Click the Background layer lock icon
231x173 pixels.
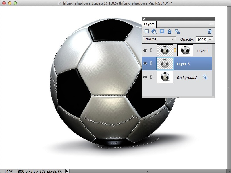tap(205, 77)
